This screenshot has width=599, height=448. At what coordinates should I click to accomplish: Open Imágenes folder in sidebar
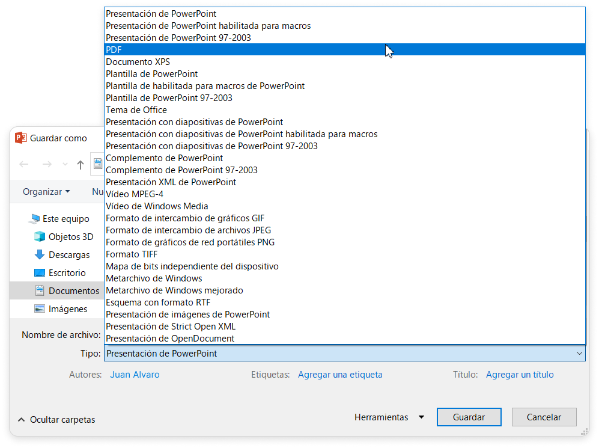click(x=67, y=309)
